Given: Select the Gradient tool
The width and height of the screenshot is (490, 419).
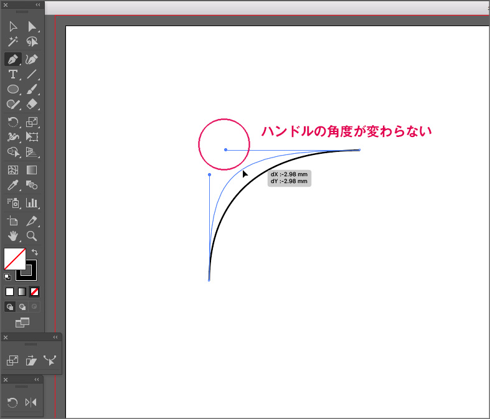Looking at the screenshot, I should pos(32,170).
